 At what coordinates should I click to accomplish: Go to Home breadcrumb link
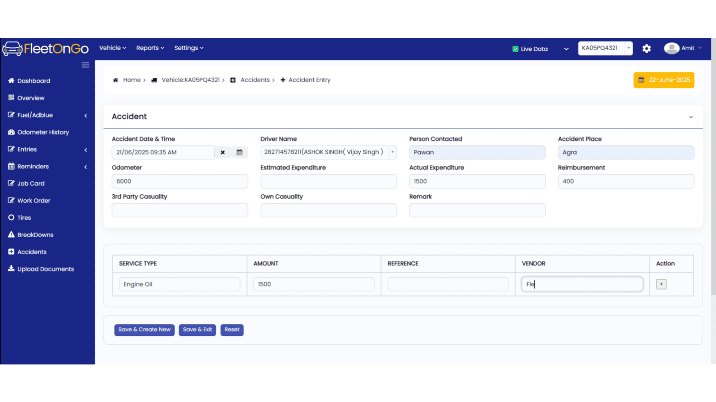pos(132,80)
